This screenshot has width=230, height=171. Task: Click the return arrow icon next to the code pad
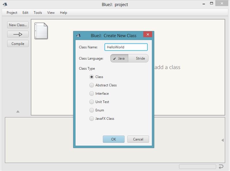pyautogui.click(x=221, y=167)
